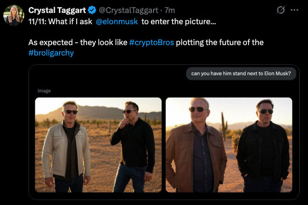Click the 7m timestamp
308x205 pixels.
point(169,10)
